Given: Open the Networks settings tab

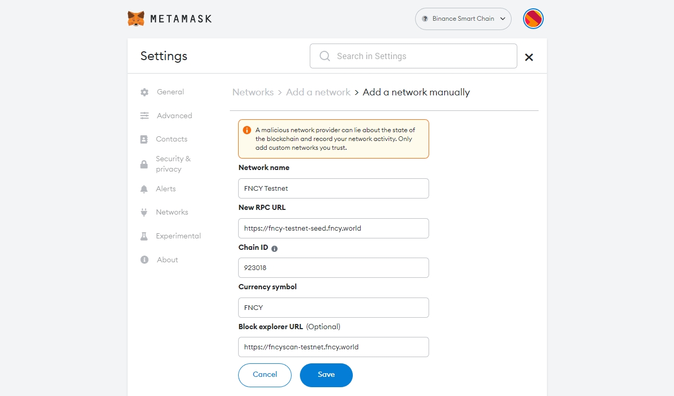Looking at the screenshot, I should [x=172, y=212].
